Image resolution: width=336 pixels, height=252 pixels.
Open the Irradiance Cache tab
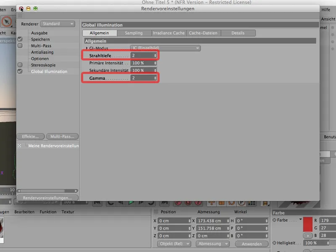click(x=169, y=33)
